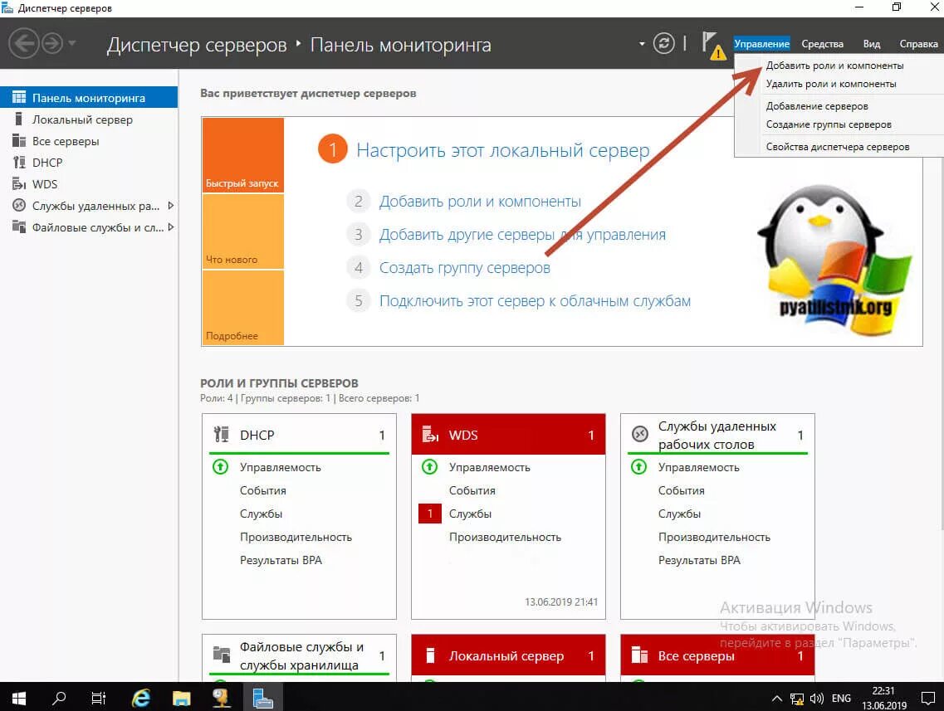Open Подключить этот сервер к облачным службам

535,301
